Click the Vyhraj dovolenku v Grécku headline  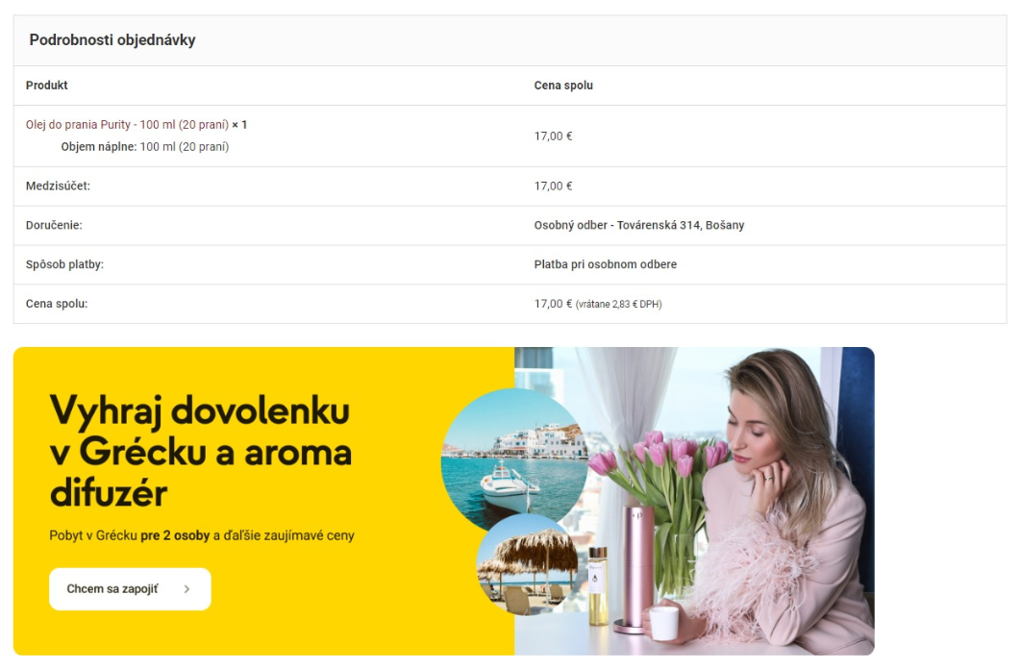[x=200, y=451]
